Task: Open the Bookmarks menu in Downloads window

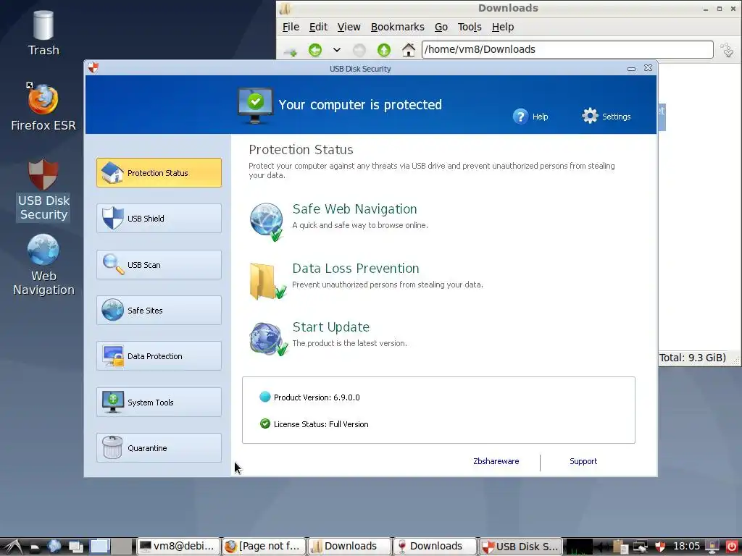Action: pyautogui.click(x=398, y=27)
